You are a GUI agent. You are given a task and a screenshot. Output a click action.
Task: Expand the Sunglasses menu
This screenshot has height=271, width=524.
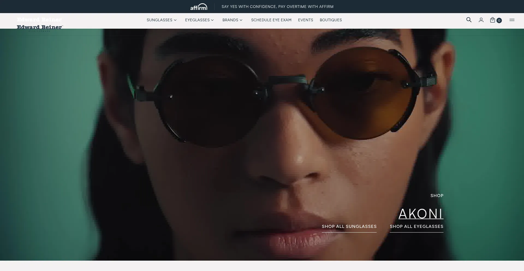pyautogui.click(x=162, y=20)
